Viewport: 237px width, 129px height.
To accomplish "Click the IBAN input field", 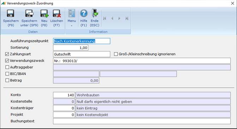I will point(138,74).
